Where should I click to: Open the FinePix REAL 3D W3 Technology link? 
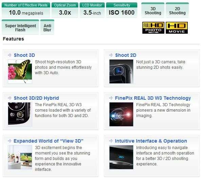(153, 98)
